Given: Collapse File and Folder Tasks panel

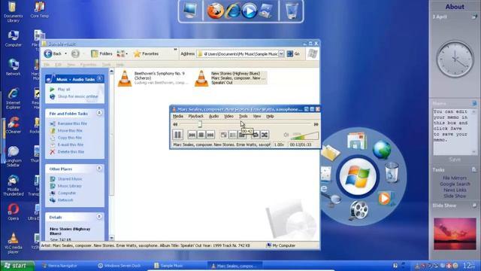Looking at the screenshot, I should [x=99, y=113].
